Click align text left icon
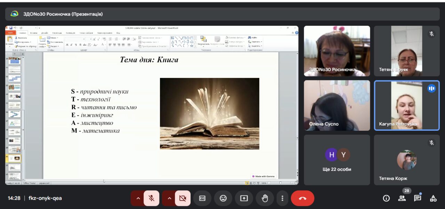Image resolution: width=445 pixels, height=209 pixels. click(x=110, y=45)
